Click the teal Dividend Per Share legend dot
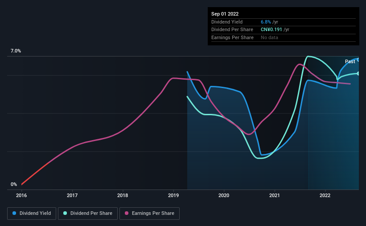This screenshot has width=366, height=226. click(65, 213)
